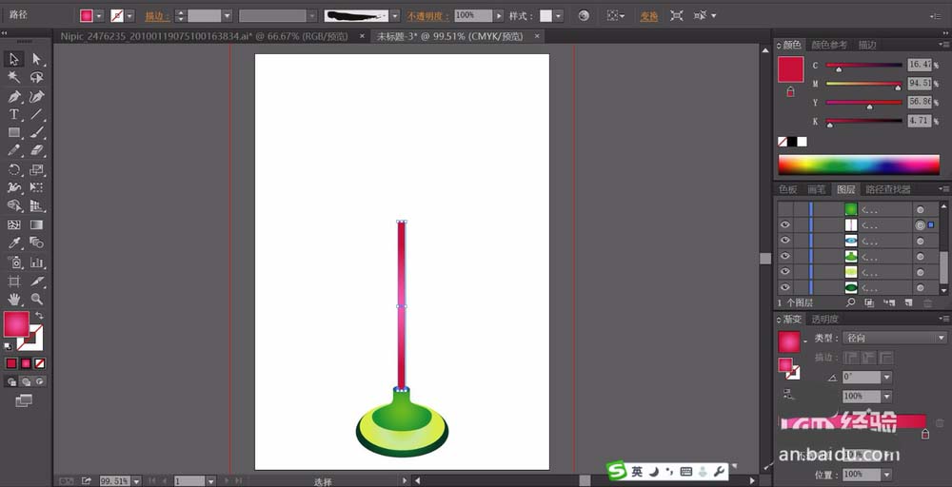Click the 不透明度 opacity link
This screenshot has width=952, height=487.
[x=428, y=16]
